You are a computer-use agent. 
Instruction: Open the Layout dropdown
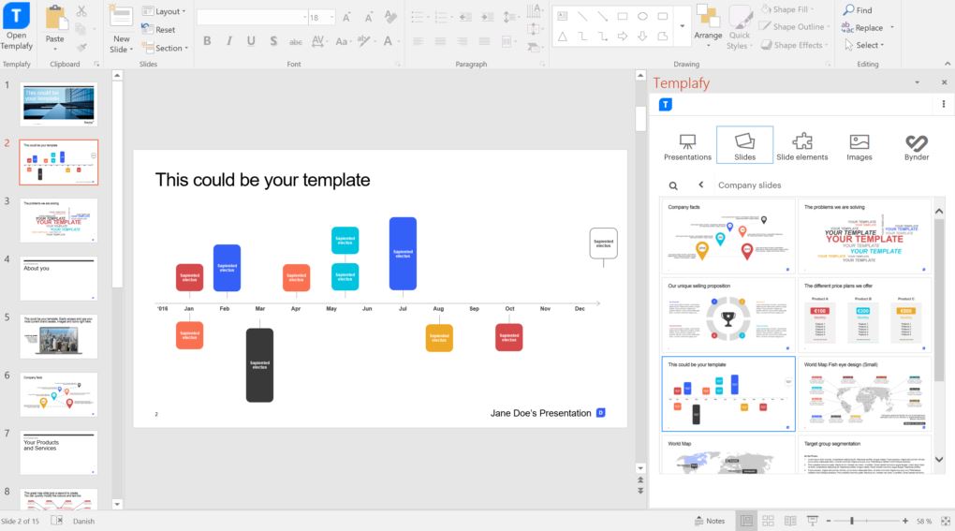pos(163,11)
